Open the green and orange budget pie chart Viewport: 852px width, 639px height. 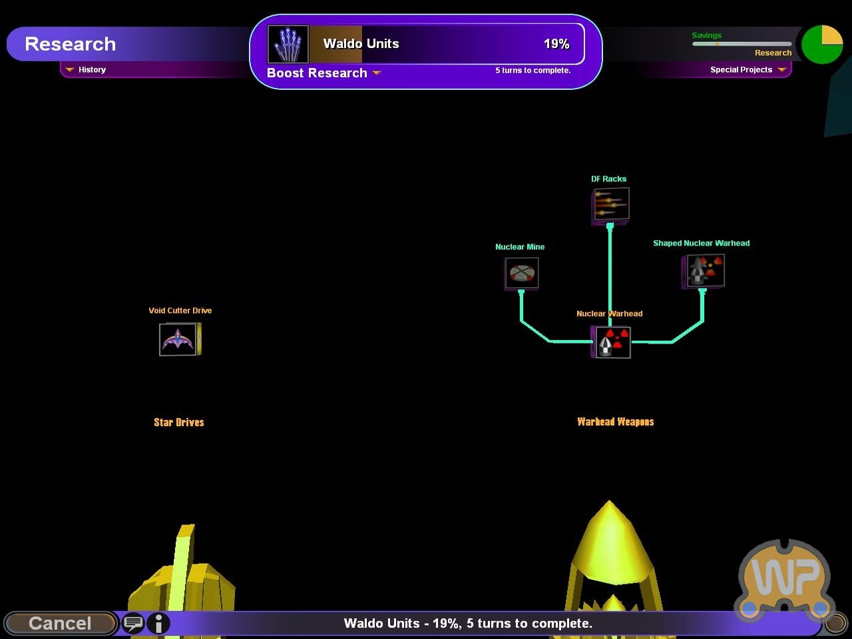pos(822,45)
